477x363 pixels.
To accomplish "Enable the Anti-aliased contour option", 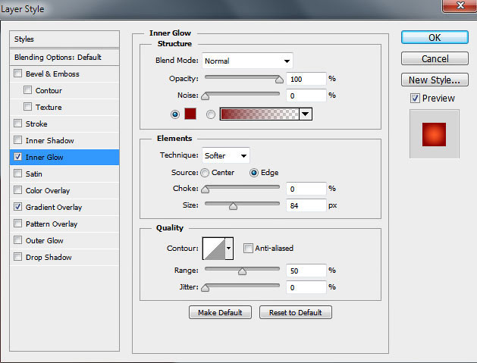I will click(x=248, y=249).
